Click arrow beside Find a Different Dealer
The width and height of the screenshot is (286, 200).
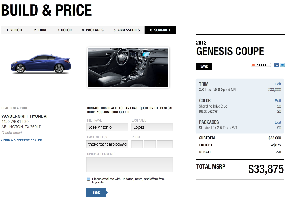click(x=2, y=140)
